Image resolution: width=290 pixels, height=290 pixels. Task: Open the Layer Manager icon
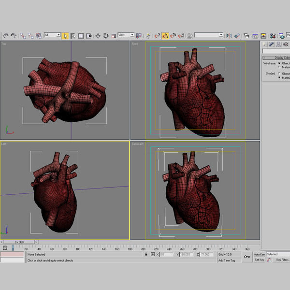pyautogui.click(x=246, y=36)
